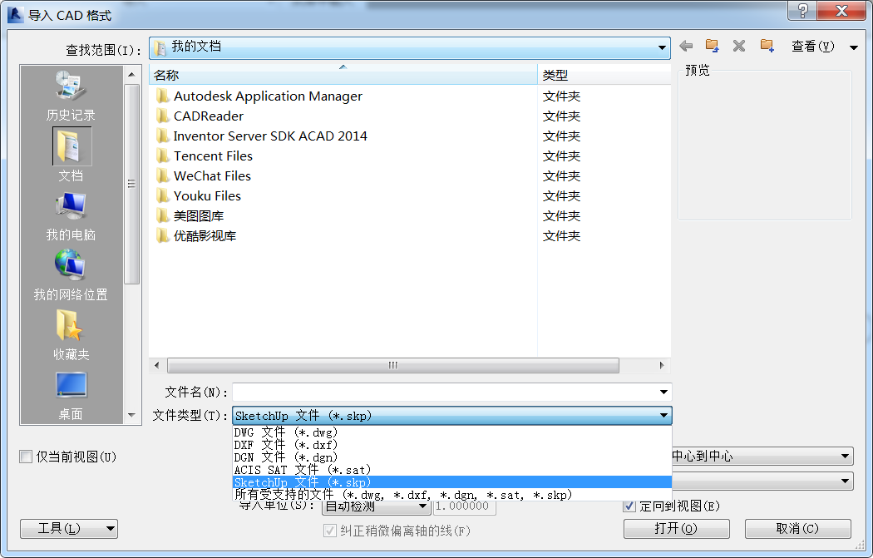Go to 我的电脑 location

click(71, 216)
